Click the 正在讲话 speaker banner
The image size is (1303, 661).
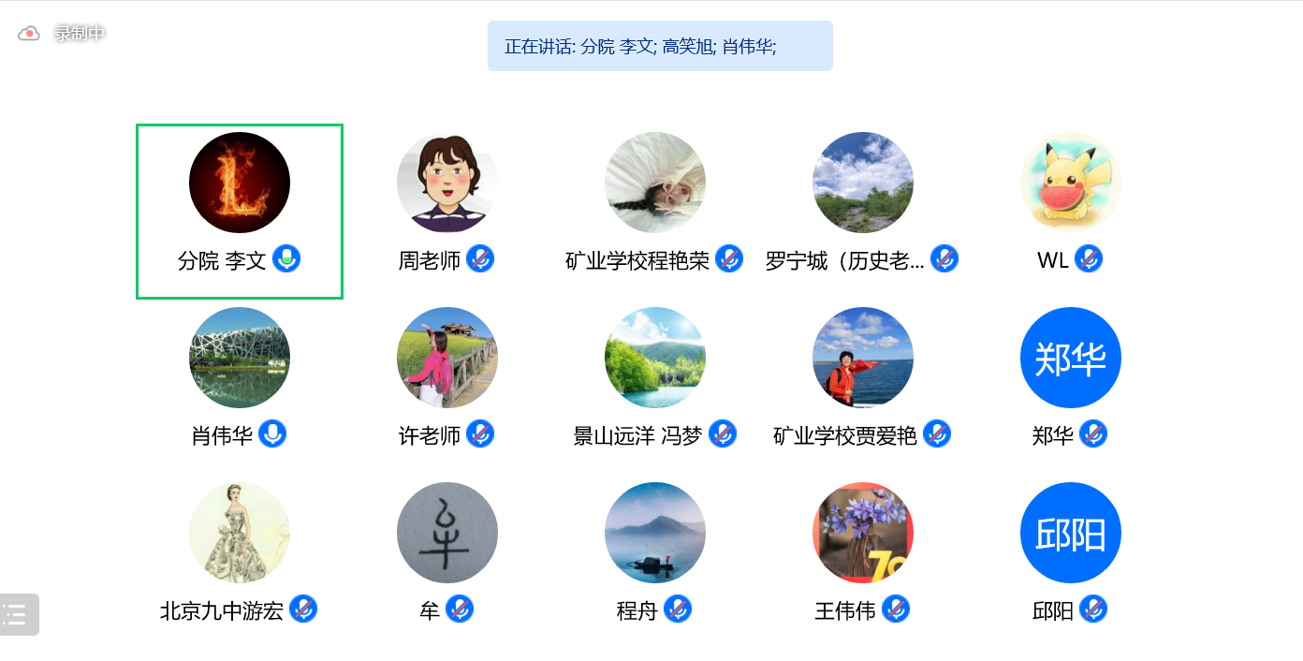tap(660, 46)
